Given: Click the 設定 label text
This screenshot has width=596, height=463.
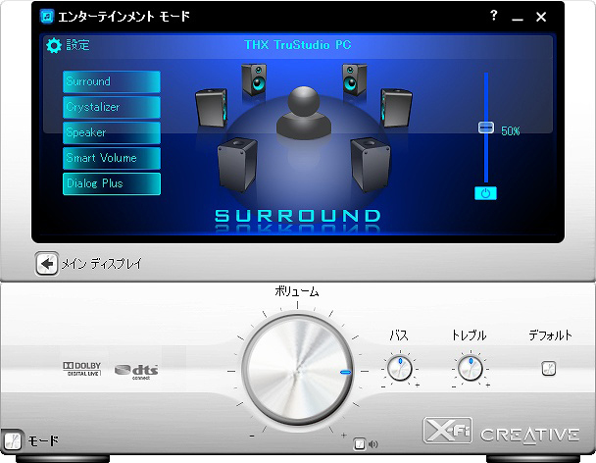Looking at the screenshot, I should click(77, 45).
